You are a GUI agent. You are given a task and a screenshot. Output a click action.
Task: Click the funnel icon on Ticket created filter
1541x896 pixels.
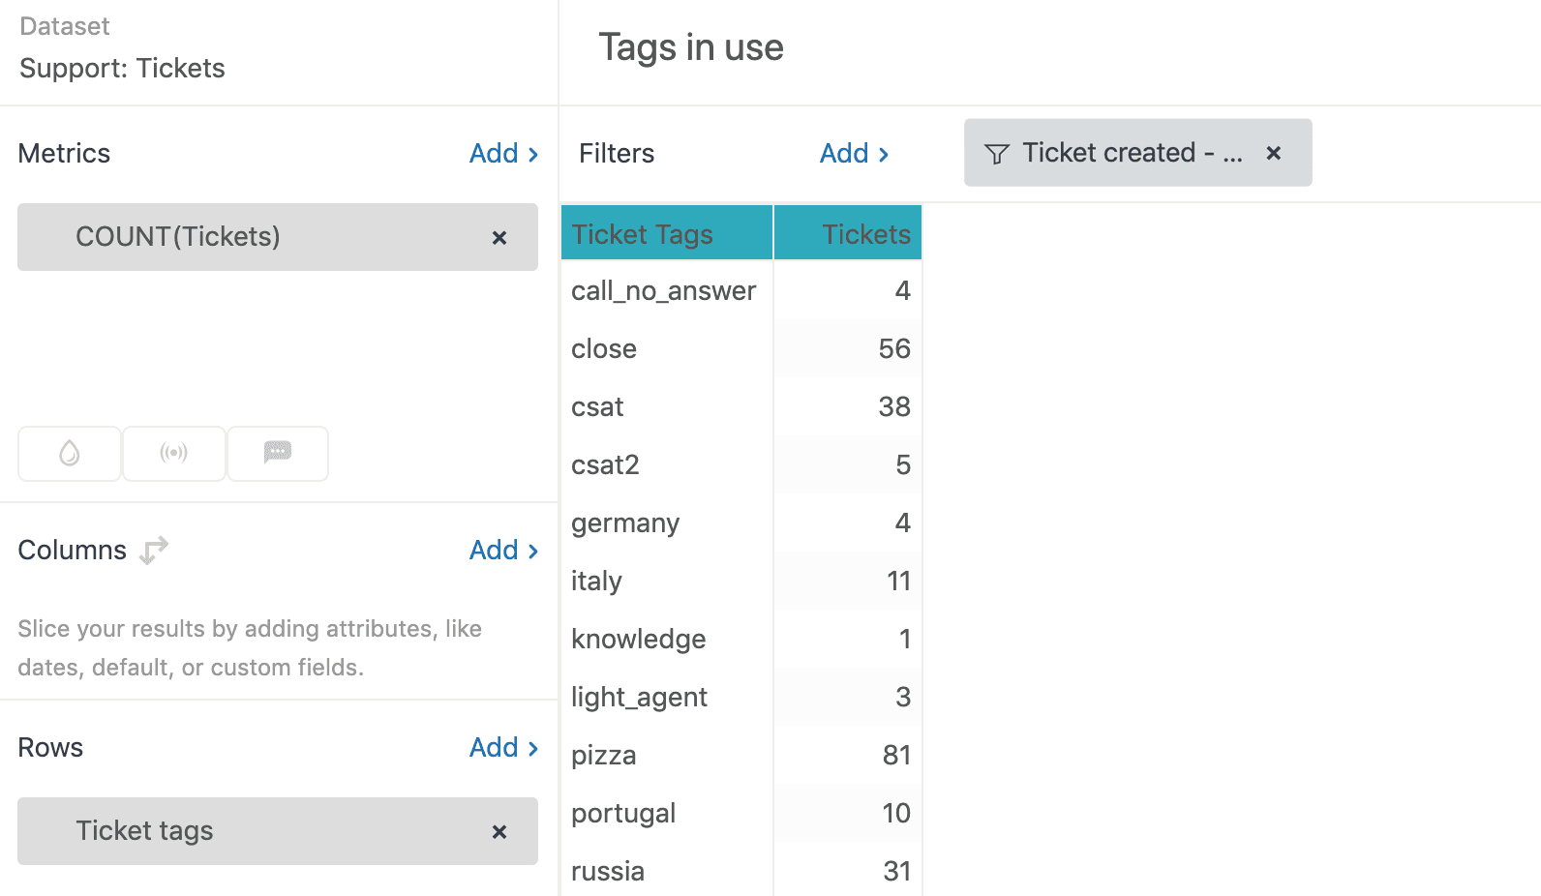click(x=997, y=154)
